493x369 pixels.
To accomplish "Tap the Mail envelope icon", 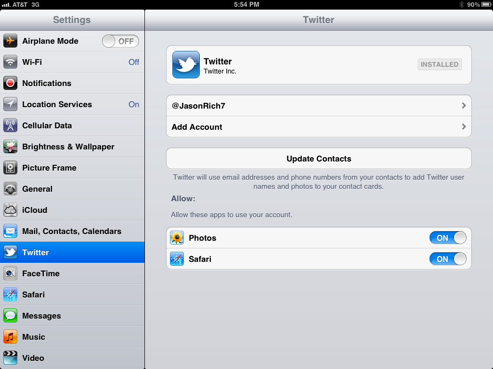I will 11,231.
